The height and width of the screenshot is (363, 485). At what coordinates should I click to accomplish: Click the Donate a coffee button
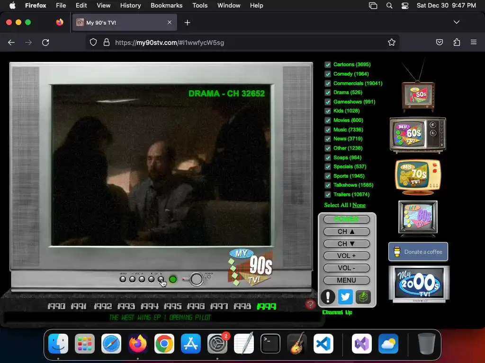tap(418, 251)
